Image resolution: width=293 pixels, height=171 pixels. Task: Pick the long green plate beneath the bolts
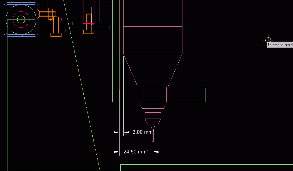[x=75, y=27]
